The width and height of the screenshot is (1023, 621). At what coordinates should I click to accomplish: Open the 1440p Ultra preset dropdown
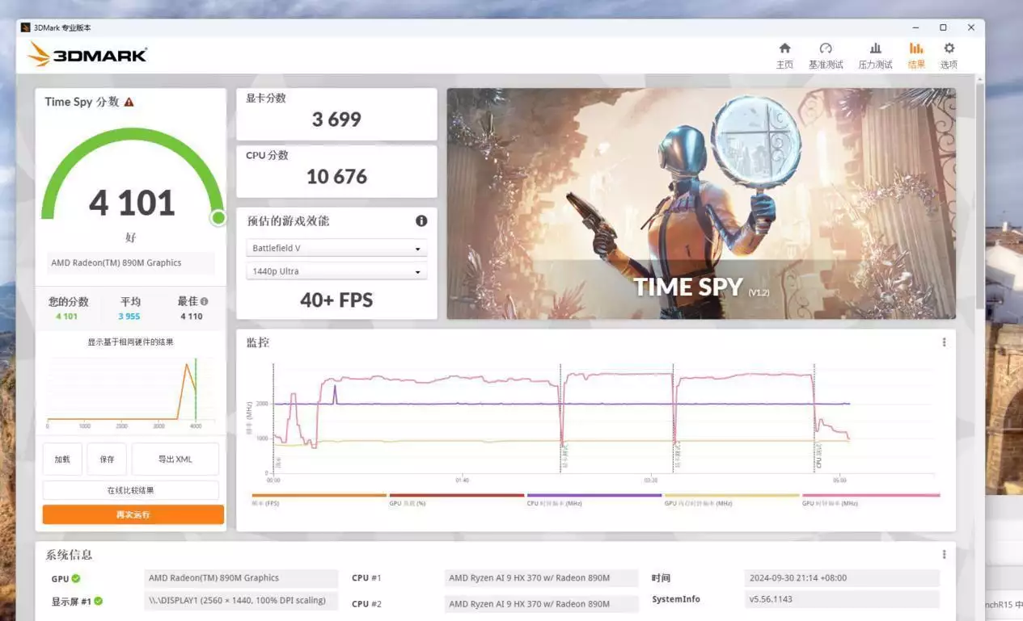[336, 271]
